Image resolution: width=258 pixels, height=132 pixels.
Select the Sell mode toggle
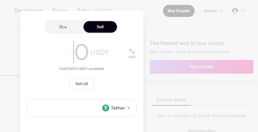click(x=100, y=27)
